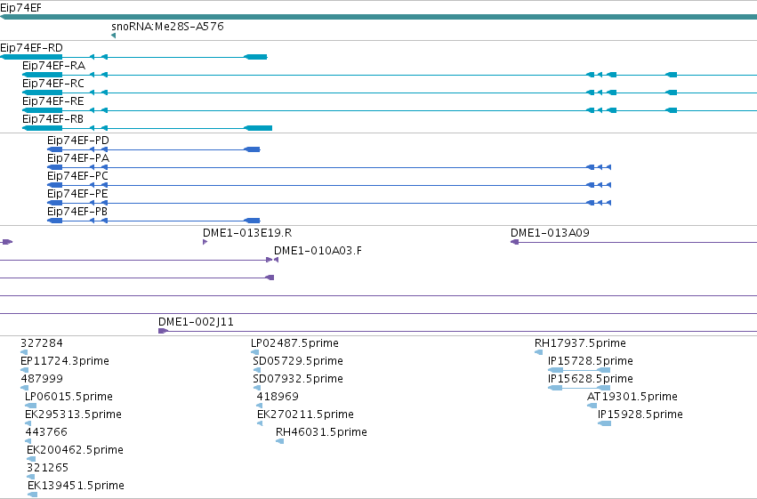Select IP15928.5prime EST label
The height and width of the screenshot is (499, 757).
click(x=640, y=414)
